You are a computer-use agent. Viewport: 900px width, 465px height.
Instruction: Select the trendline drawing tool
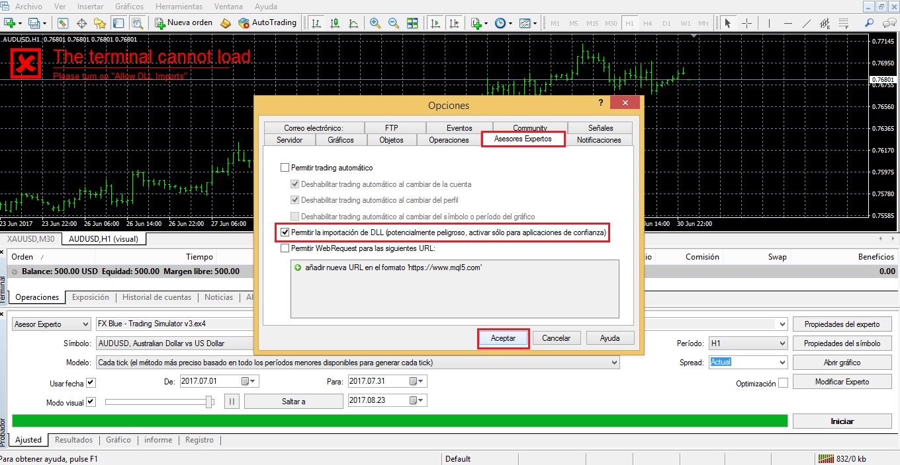tap(805, 22)
